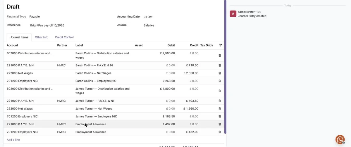The width and height of the screenshot is (351, 147).
Task: Switch to the Journal Items tab
Action: (19, 37)
